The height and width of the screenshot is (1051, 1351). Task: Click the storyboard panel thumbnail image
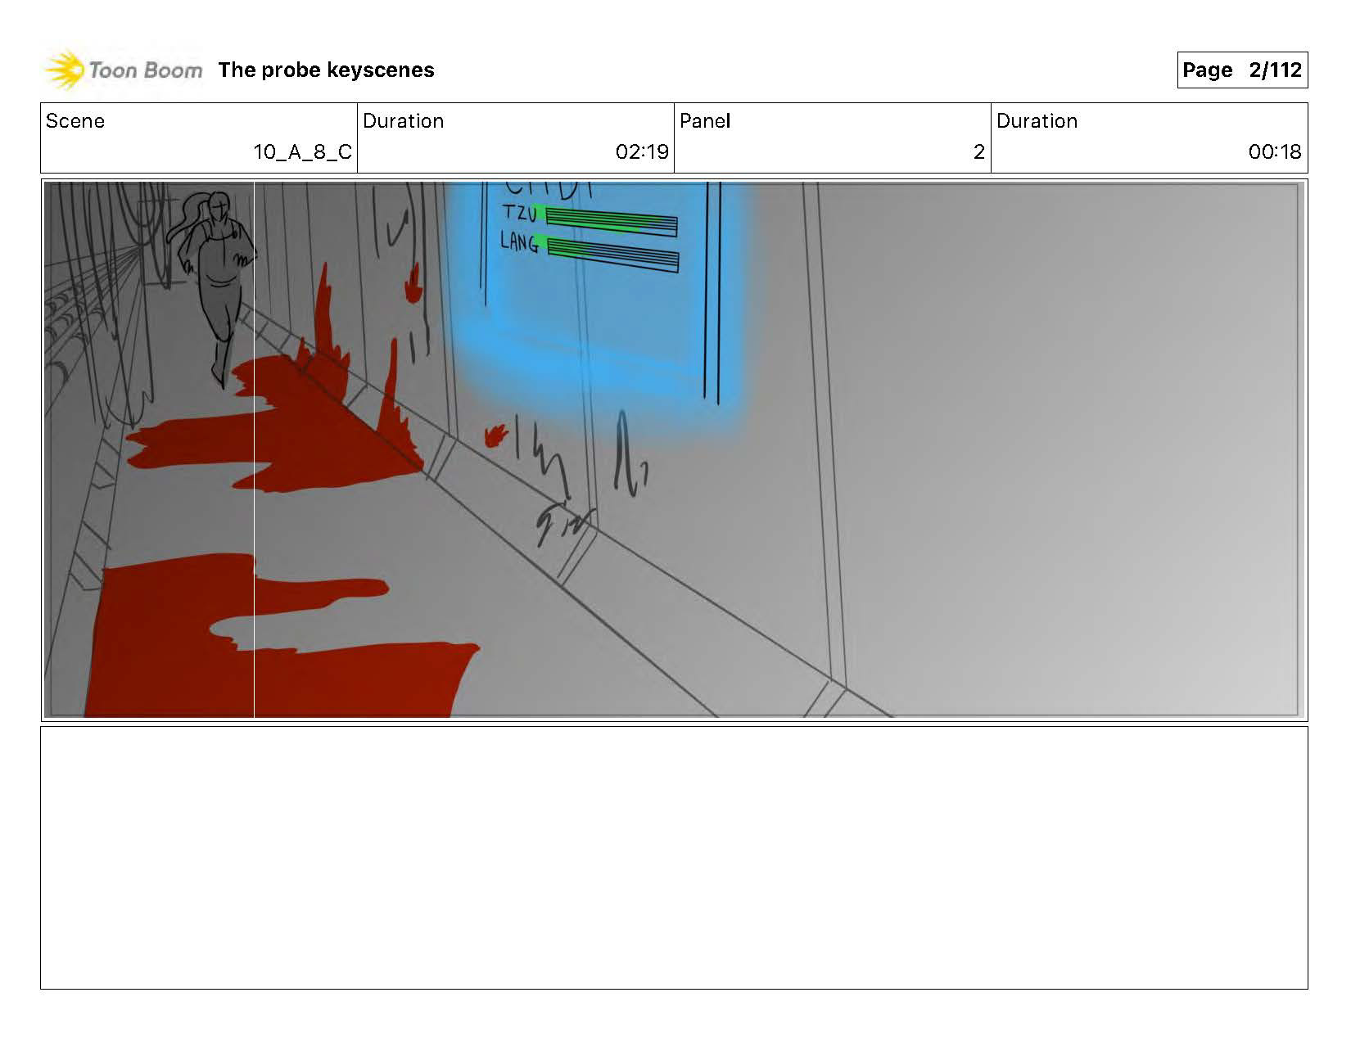point(673,450)
